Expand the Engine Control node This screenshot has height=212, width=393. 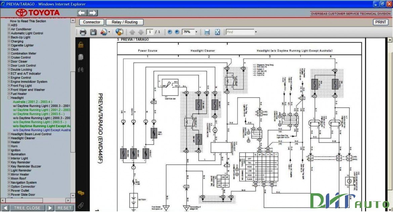(x=9, y=78)
